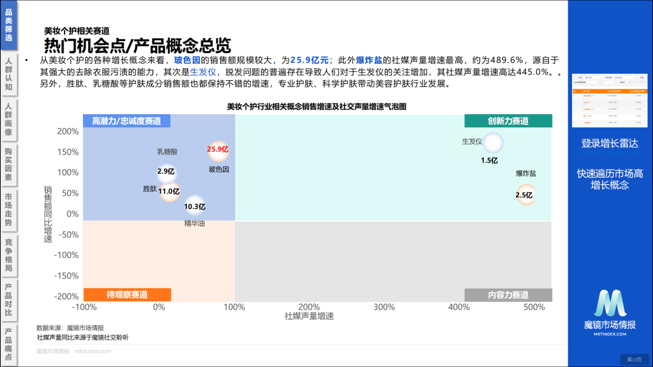Click the 待观察赛道 quadrant label
This screenshot has height=367, width=653.
tap(127, 295)
